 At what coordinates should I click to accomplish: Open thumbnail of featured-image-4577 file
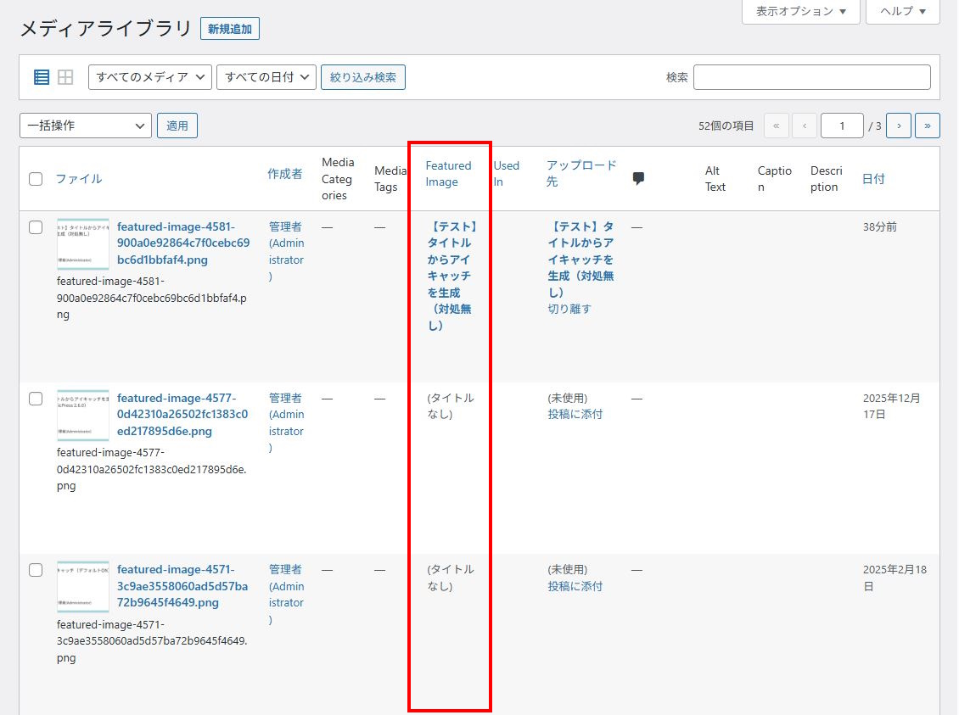pos(83,415)
